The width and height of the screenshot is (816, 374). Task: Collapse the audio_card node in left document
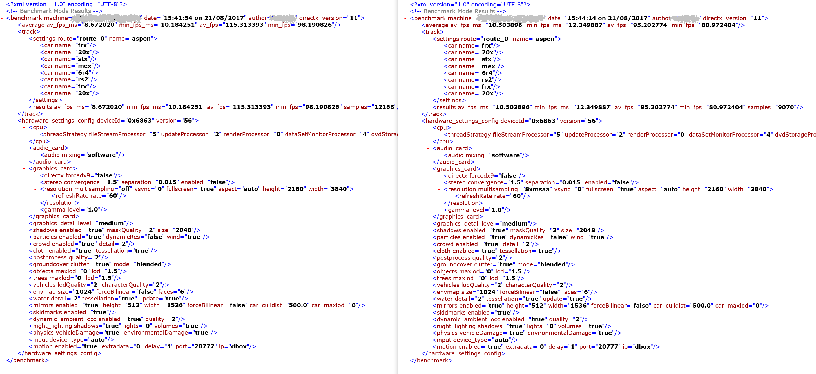pyautogui.click(x=24, y=148)
